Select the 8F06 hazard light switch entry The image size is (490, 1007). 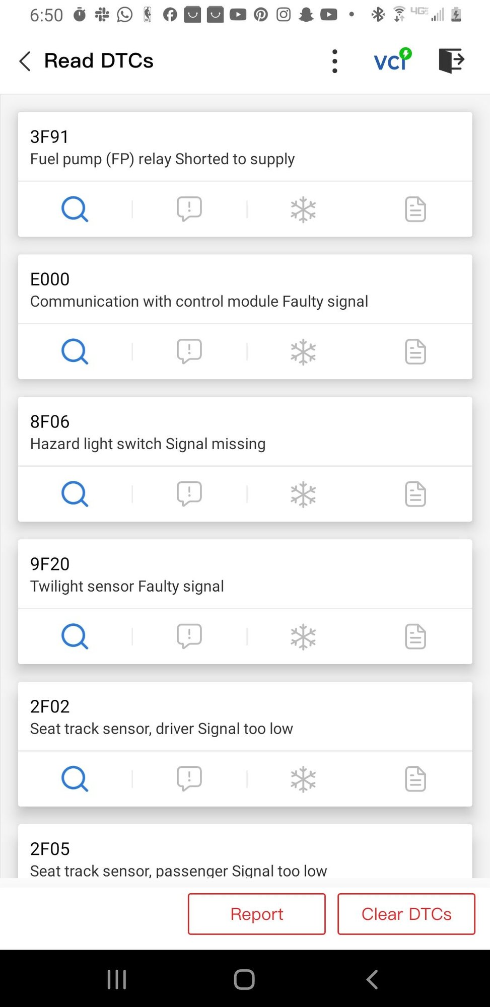pos(245,433)
